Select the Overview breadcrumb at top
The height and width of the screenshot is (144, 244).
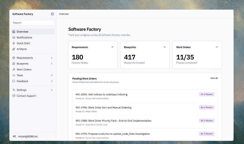click(x=64, y=14)
